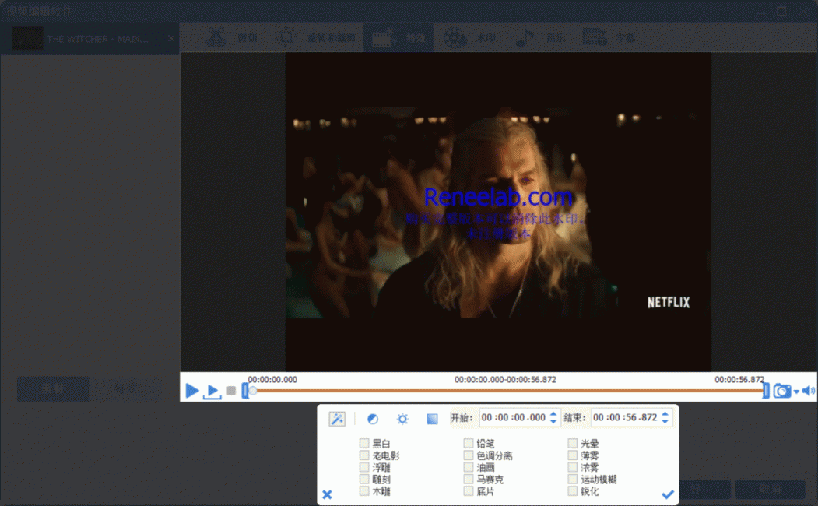Click the timeline end trim handle
This screenshot has height=506, width=818.
(x=766, y=391)
